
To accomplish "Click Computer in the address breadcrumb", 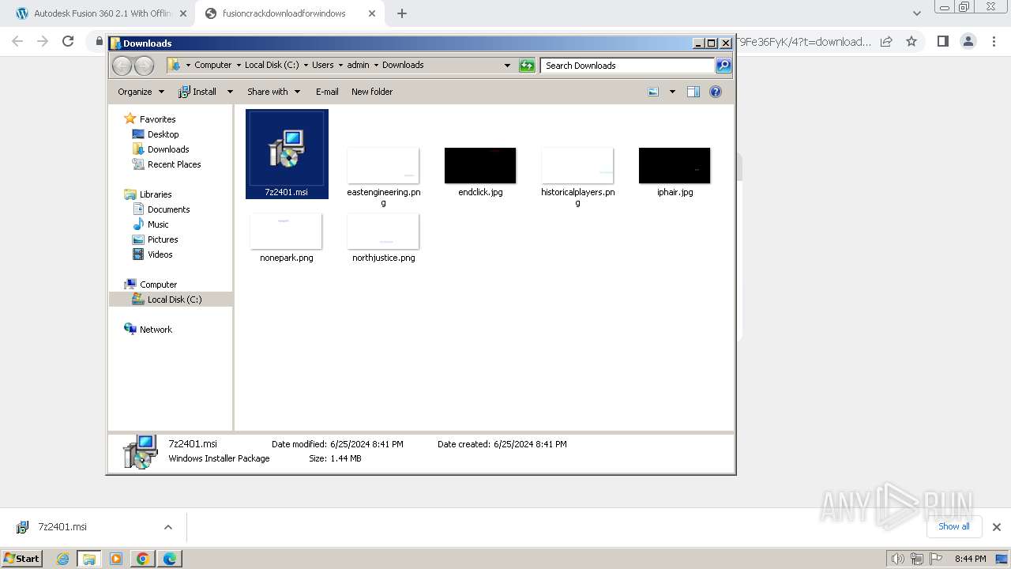I will (213, 66).
